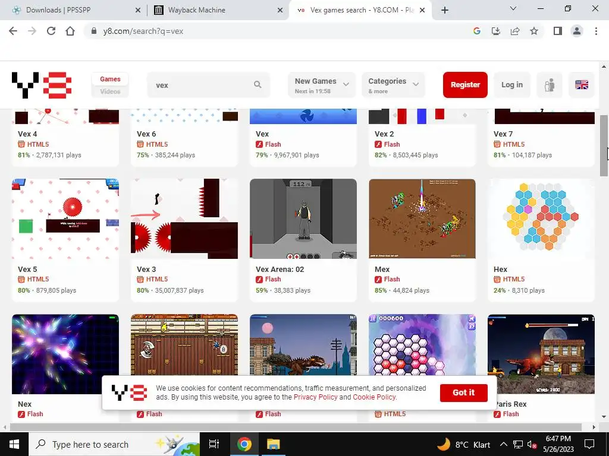Open File Explorer from taskbar
Image resolution: width=609 pixels, height=456 pixels.
pyautogui.click(x=273, y=444)
